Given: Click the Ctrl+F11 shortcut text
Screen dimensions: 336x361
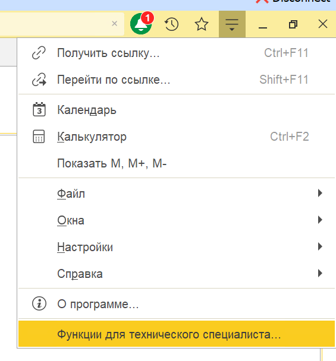Looking at the screenshot, I should pos(286,53).
